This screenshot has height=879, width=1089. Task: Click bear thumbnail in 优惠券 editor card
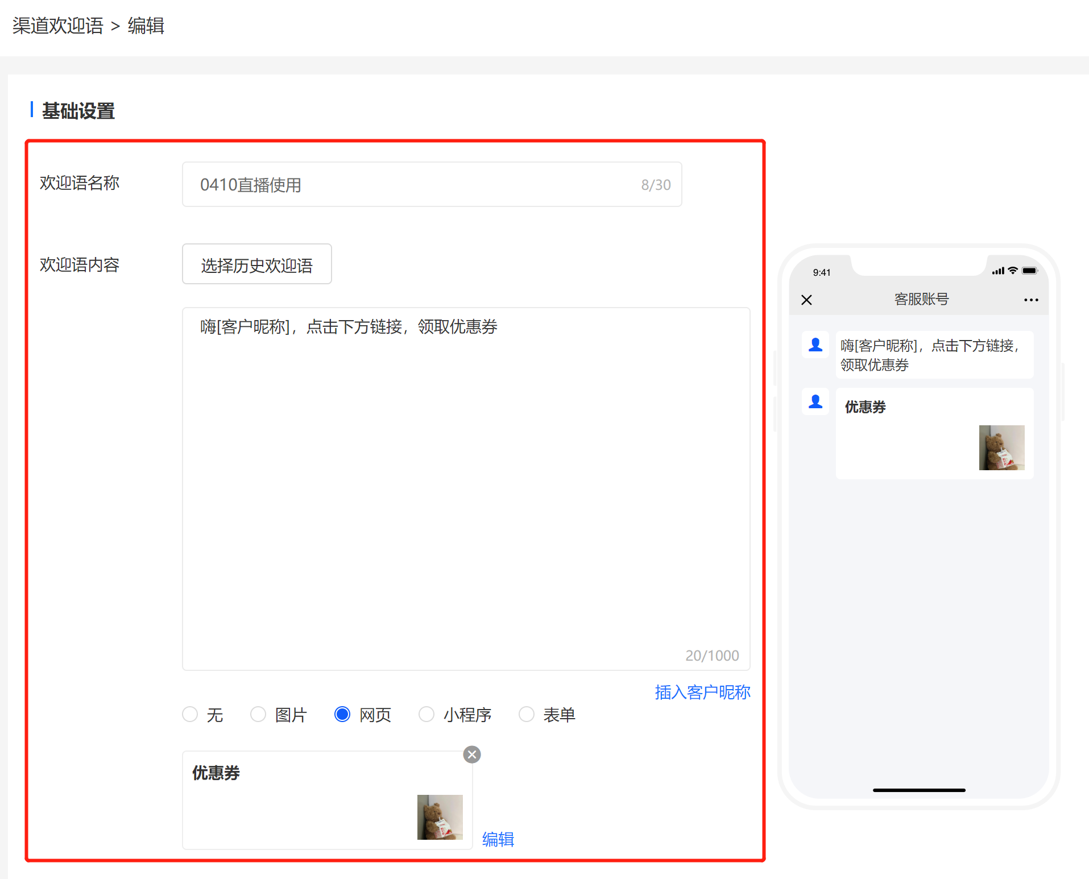[440, 817]
